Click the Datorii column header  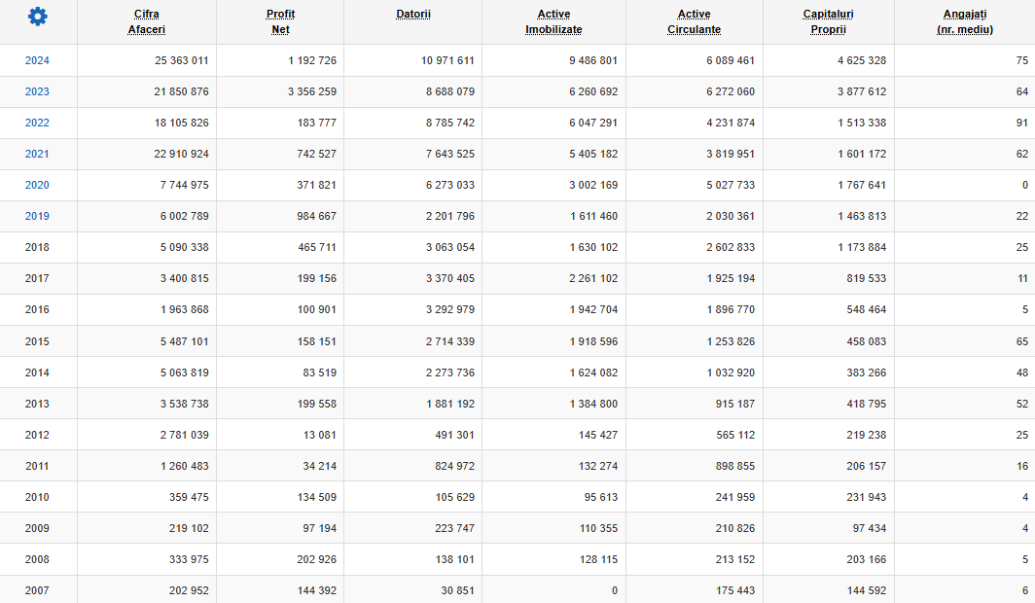coord(413,14)
